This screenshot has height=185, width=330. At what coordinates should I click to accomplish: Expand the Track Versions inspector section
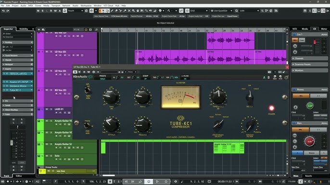(x=18, y=56)
